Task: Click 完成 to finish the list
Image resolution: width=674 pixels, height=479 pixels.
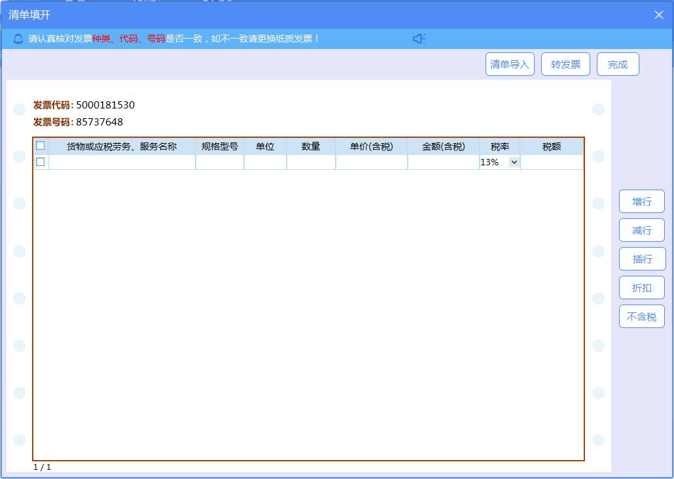Action: point(618,64)
